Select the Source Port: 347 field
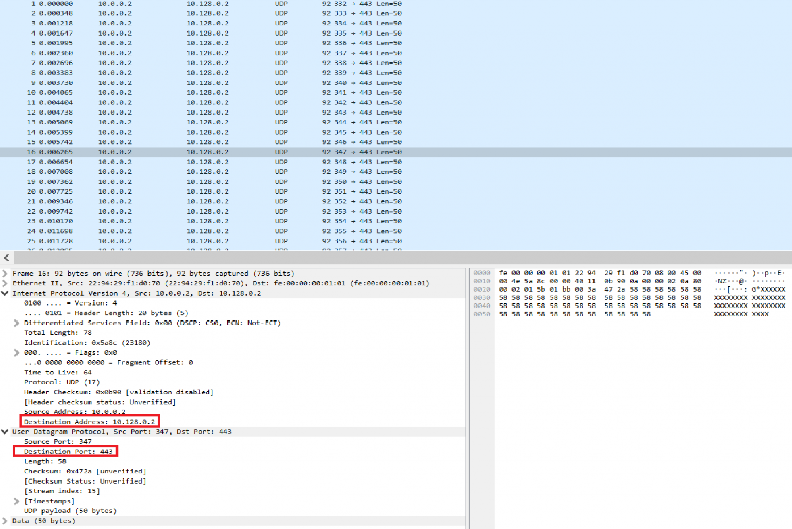Screen dimensions: 792x529 click(58, 441)
